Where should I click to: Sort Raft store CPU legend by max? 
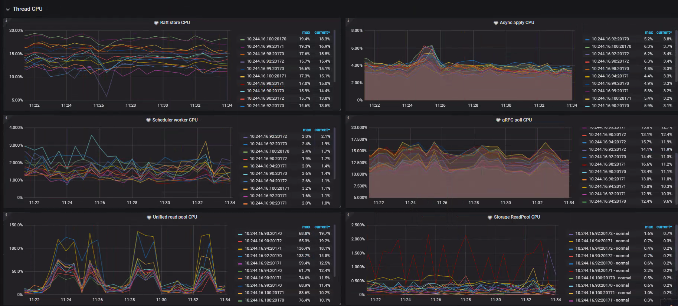click(306, 33)
